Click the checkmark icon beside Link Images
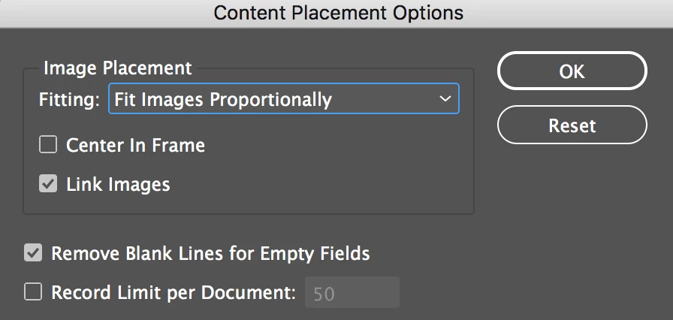 49,184
